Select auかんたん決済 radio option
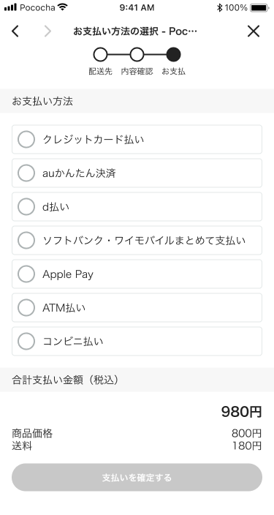Image resolution: width=274 pixels, height=515 pixels. tap(137, 173)
